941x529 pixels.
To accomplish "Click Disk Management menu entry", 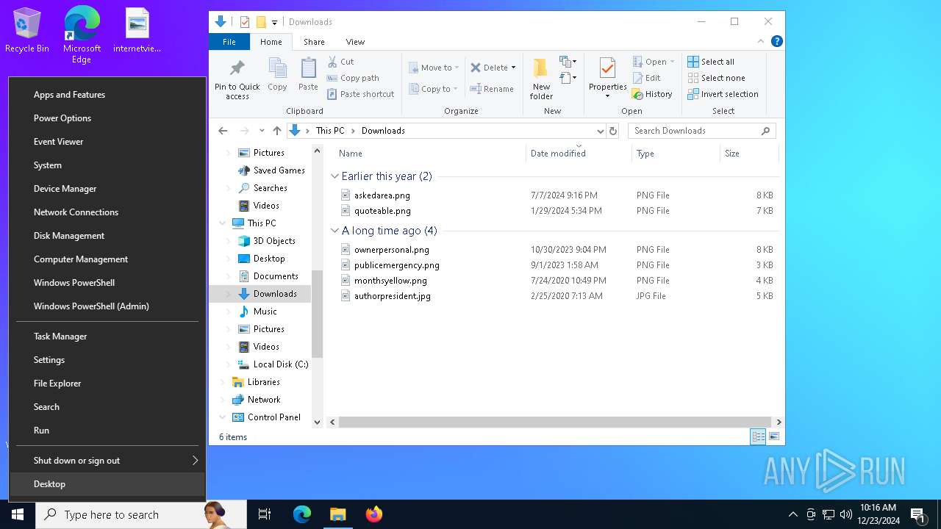I will pyautogui.click(x=107, y=236).
